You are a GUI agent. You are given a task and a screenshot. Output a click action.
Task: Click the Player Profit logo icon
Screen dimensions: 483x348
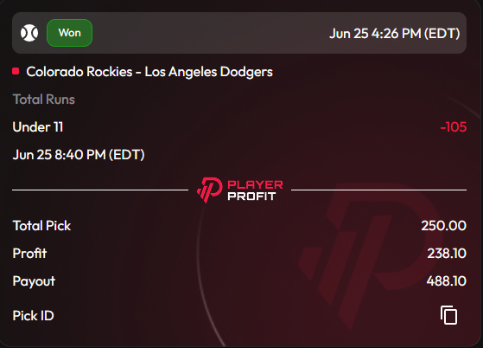pyautogui.click(x=210, y=190)
